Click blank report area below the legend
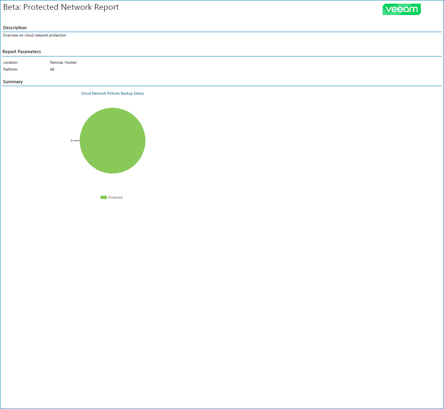Image resolution: width=444 pixels, height=409 pixels. pos(222,297)
